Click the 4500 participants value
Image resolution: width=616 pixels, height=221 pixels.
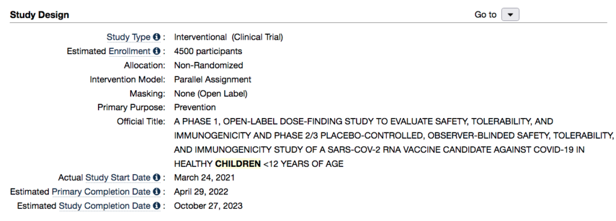click(208, 52)
